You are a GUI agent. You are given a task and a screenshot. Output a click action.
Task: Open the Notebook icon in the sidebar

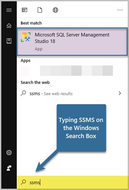(x=9, y=41)
